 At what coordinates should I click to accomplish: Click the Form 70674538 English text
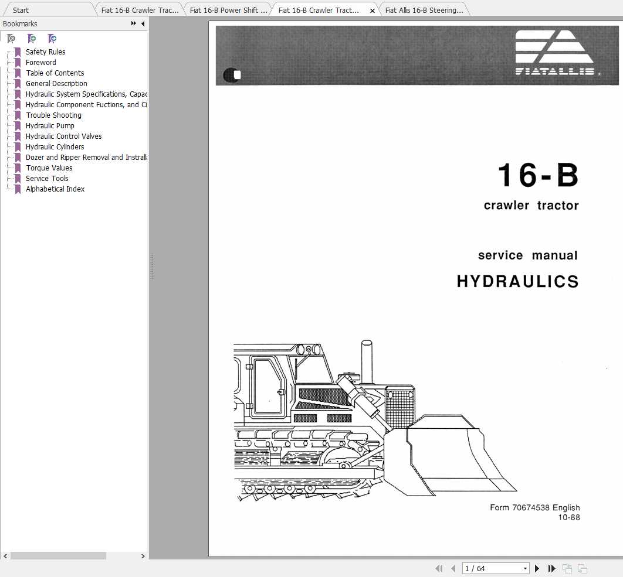pos(535,507)
